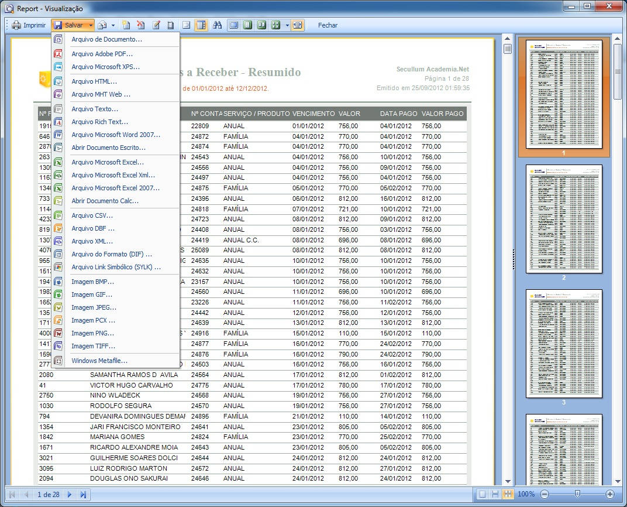This screenshot has width=627, height=507.
Task: Go to next page arrow
Action: (x=70, y=495)
